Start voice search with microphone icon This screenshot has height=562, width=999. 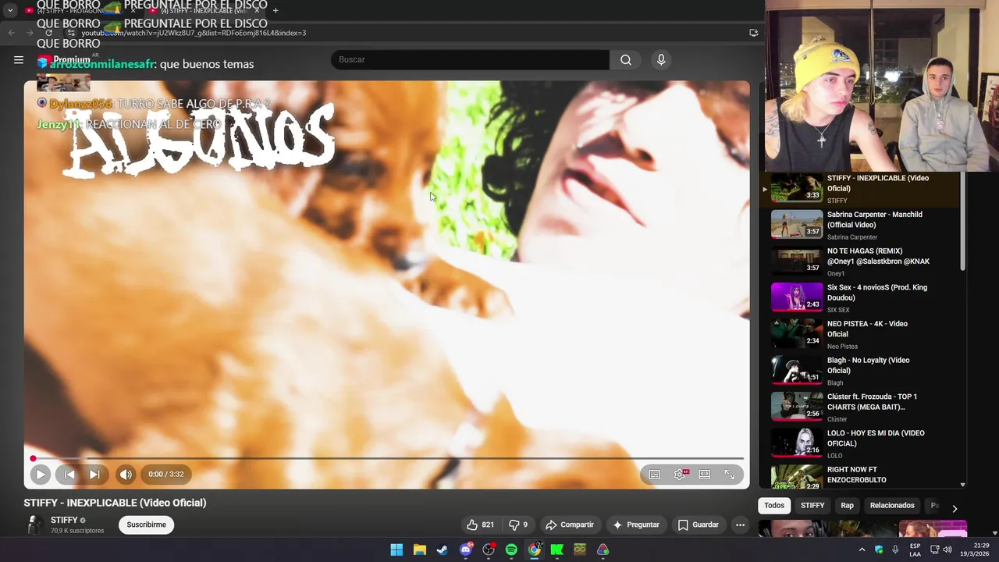point(661,59)
